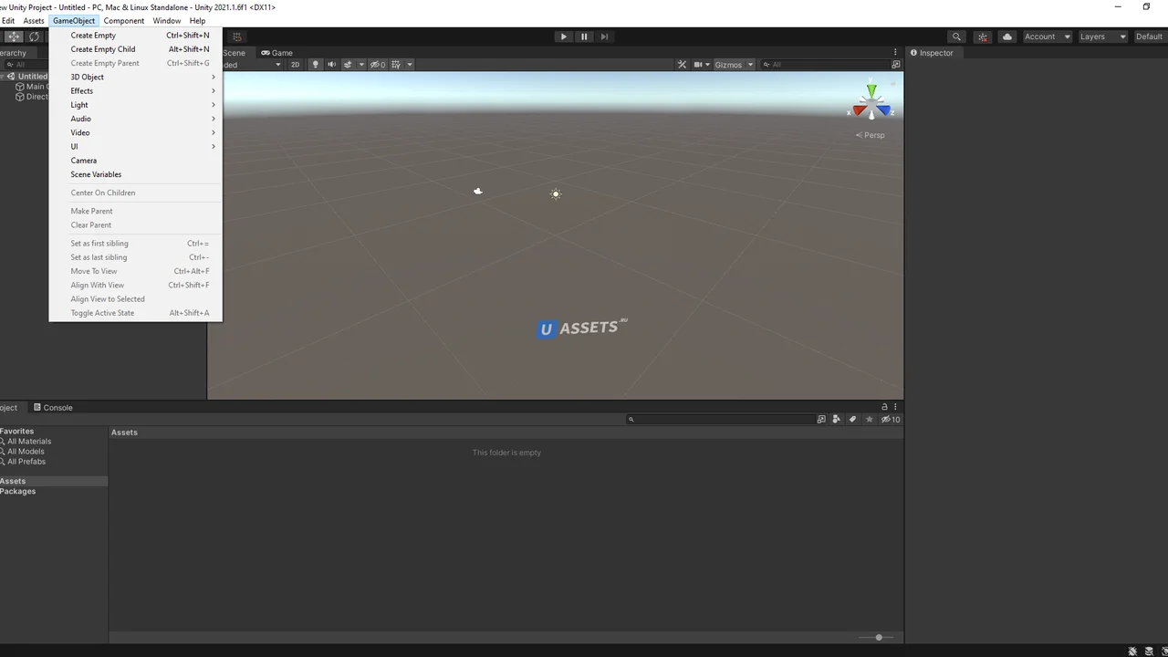This screenshot has height=657, width=1168.
Task: Choose Create Empty from GameObject menu
Action: pos(135,36)
